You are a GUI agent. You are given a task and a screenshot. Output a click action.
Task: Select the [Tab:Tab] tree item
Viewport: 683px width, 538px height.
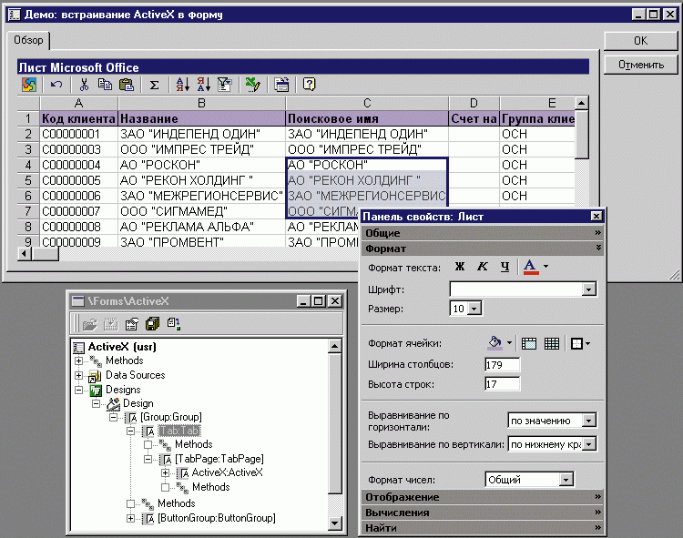[179, 431]
